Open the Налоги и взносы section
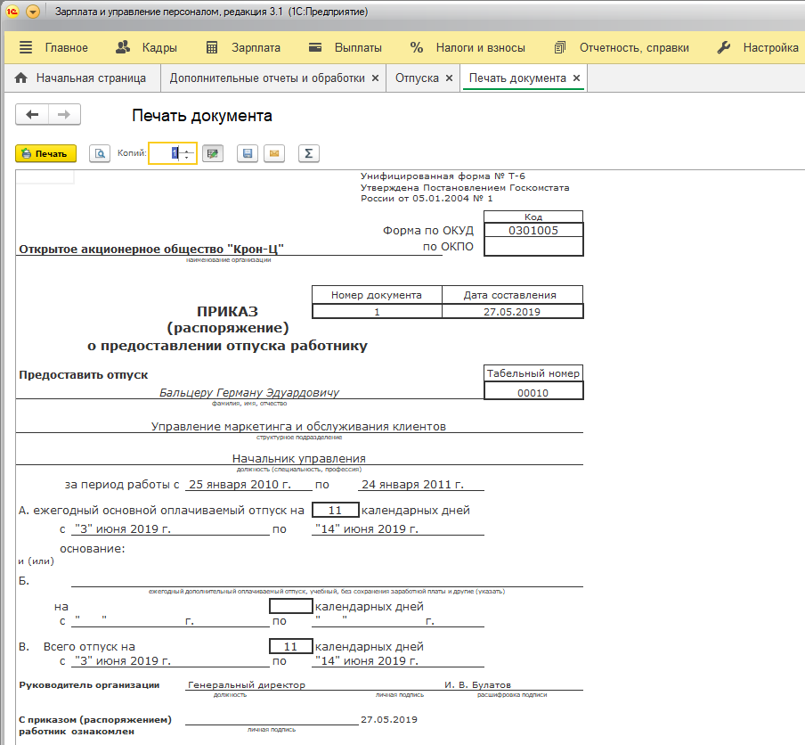This screenshot has height=745, width=805. (x=468, y=47)
